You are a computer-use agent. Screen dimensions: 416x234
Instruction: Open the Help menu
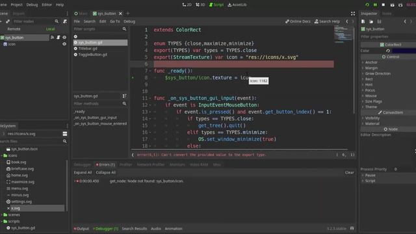(60, 5)
